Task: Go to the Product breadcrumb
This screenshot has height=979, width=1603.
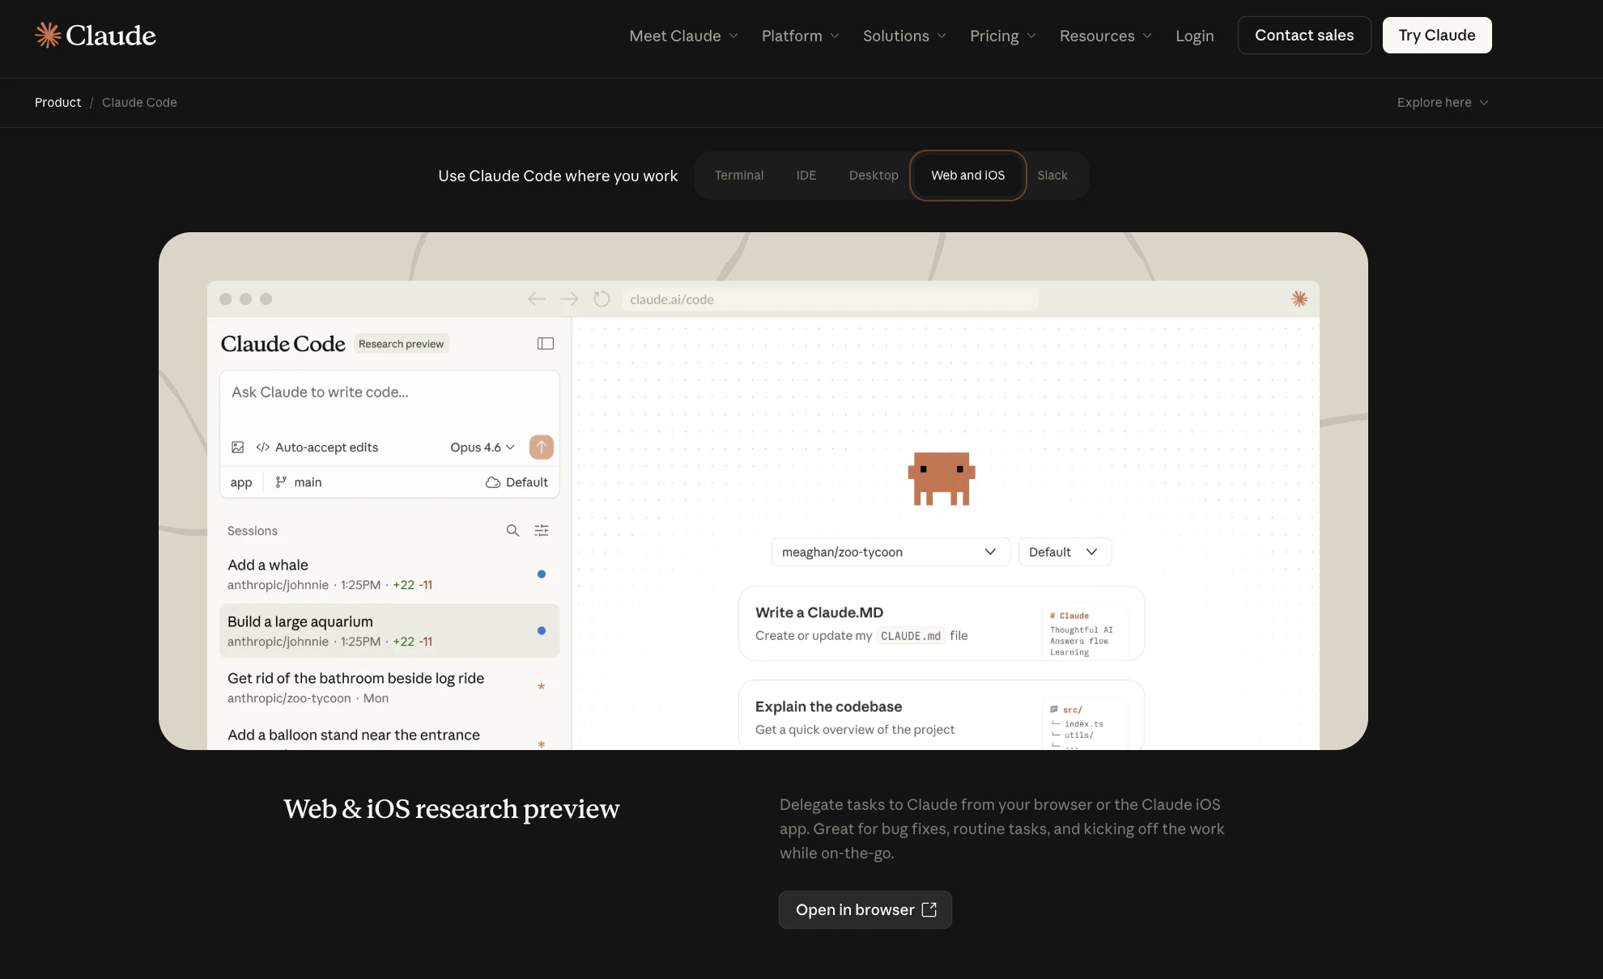Action: pos(57,103)
